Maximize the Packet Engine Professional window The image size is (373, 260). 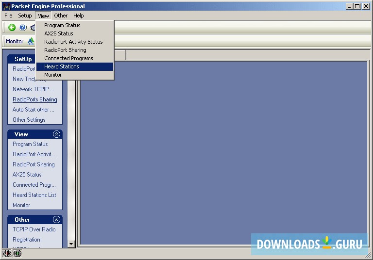357,6
